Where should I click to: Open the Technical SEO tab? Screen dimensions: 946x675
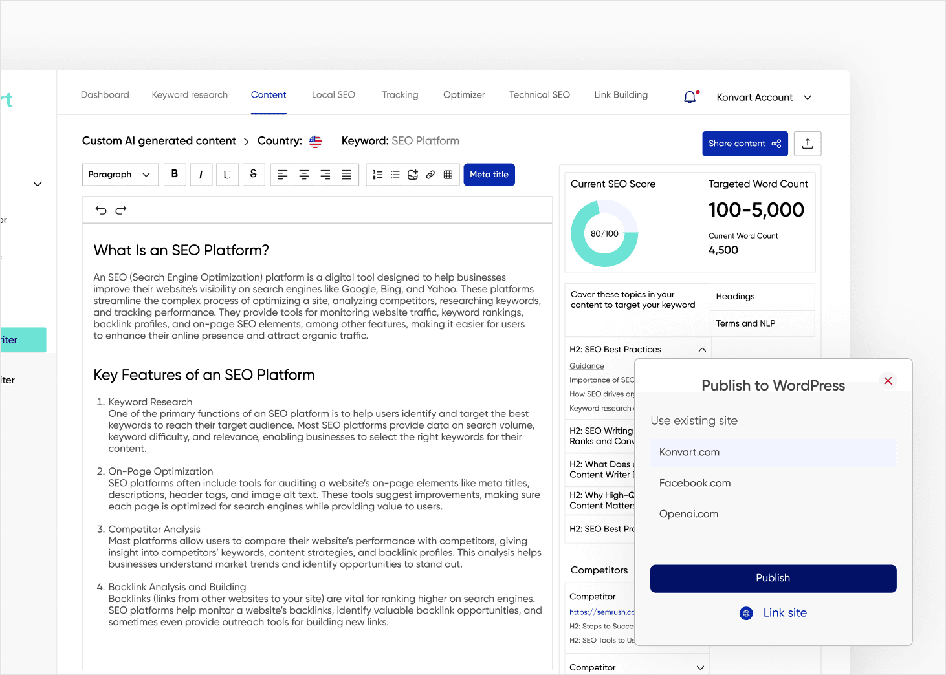539,95
